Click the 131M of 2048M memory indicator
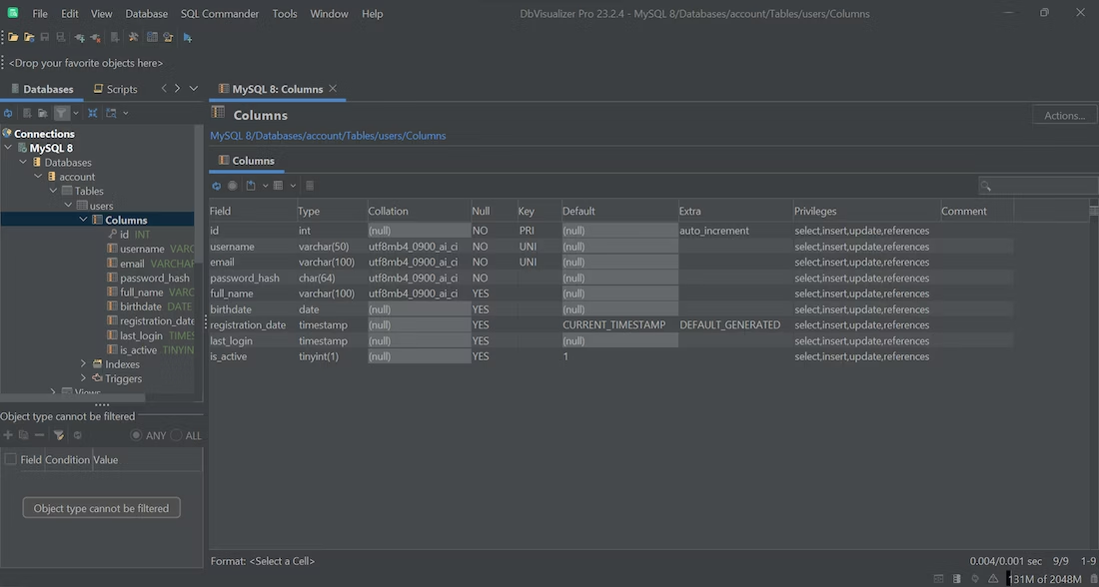Image resolution: width=1099 pixels, height=587 pixels. (1045, 578)
